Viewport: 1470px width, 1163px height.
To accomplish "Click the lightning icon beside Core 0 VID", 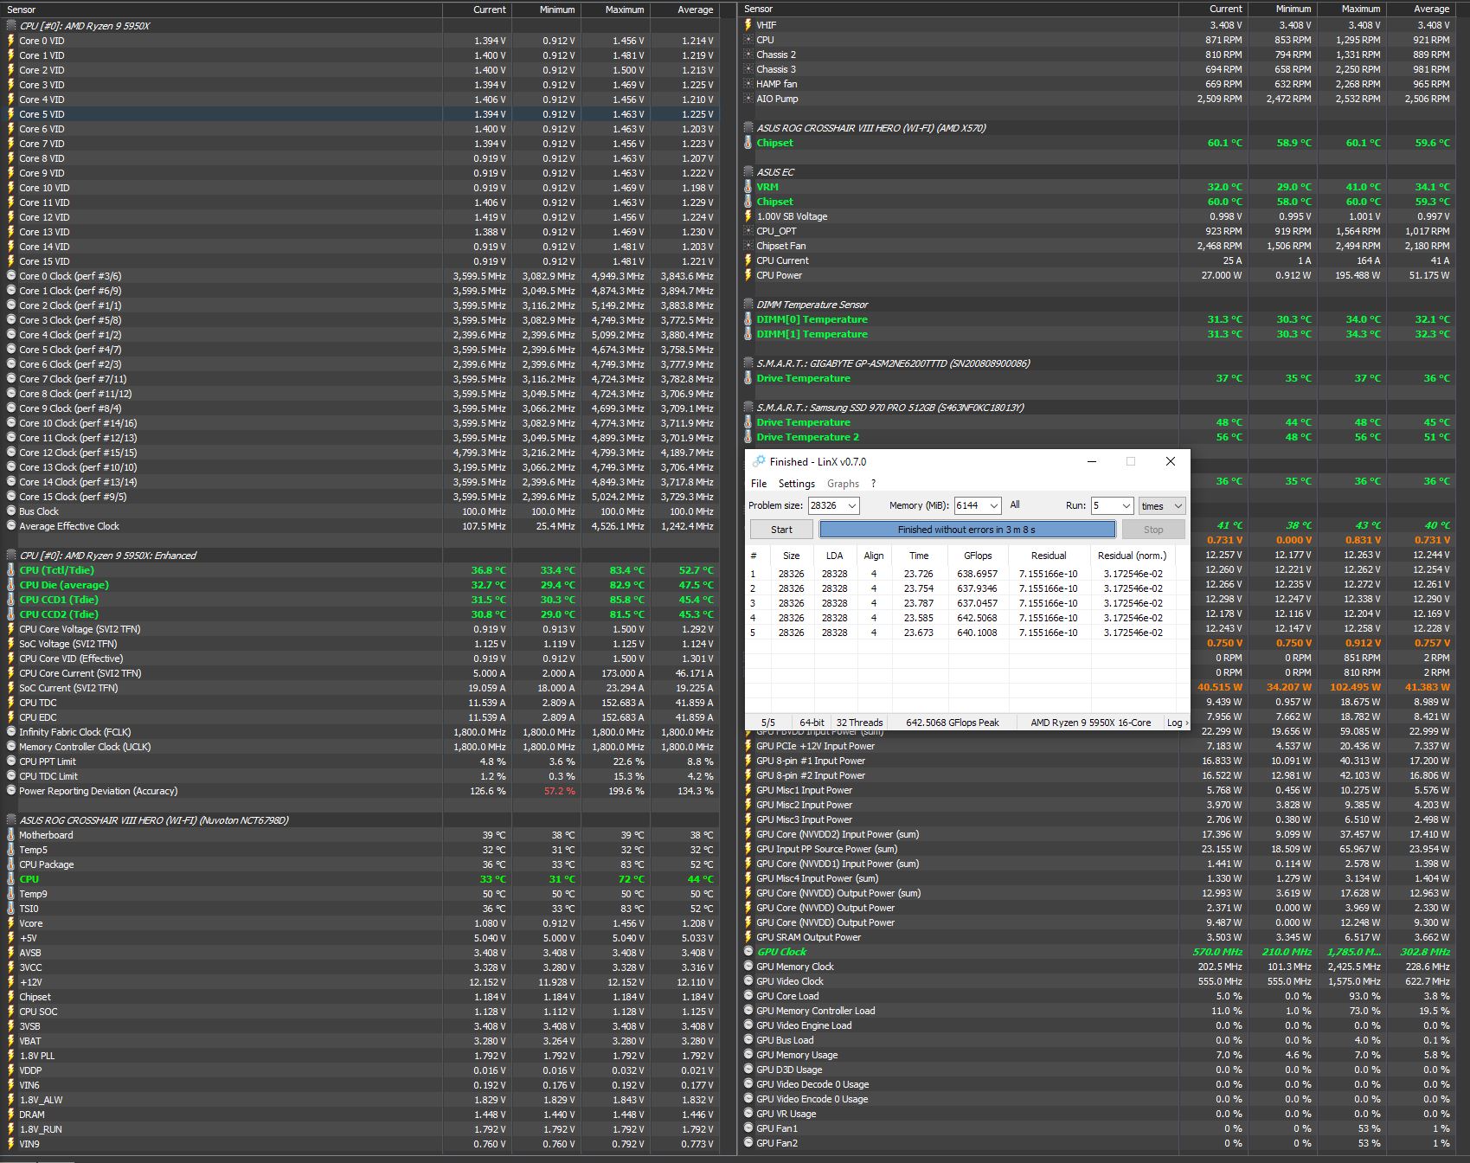I will (11, 41).
